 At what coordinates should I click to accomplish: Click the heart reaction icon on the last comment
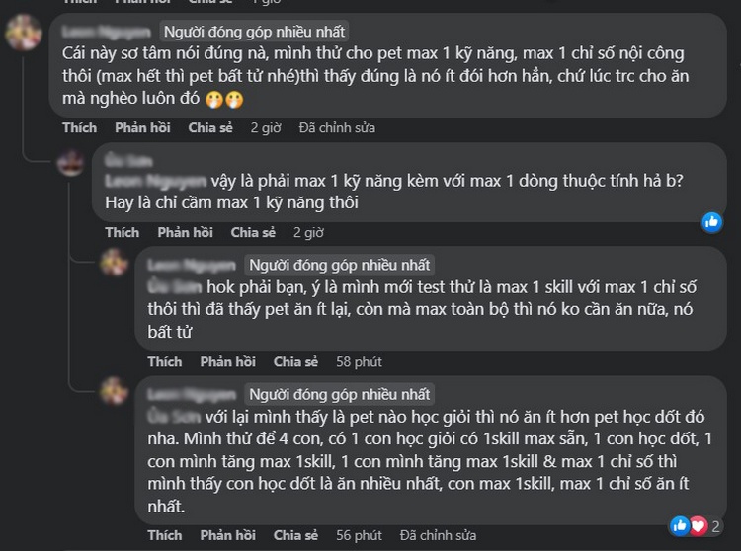[698, 524]
